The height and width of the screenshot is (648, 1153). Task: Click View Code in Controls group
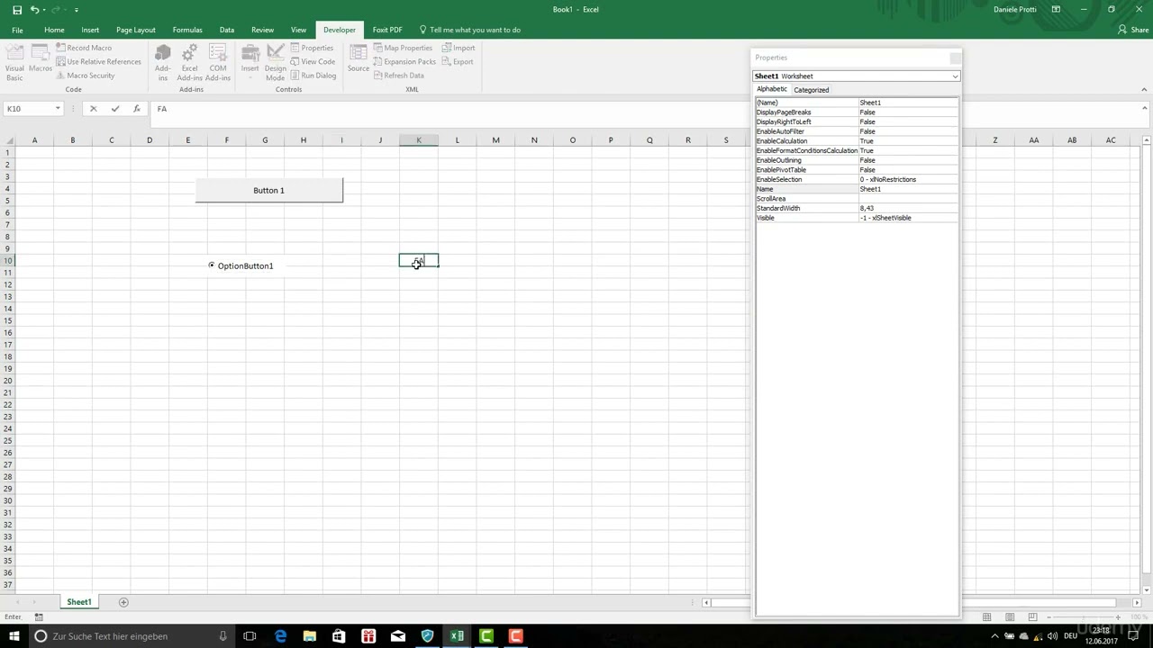point(313,61)
